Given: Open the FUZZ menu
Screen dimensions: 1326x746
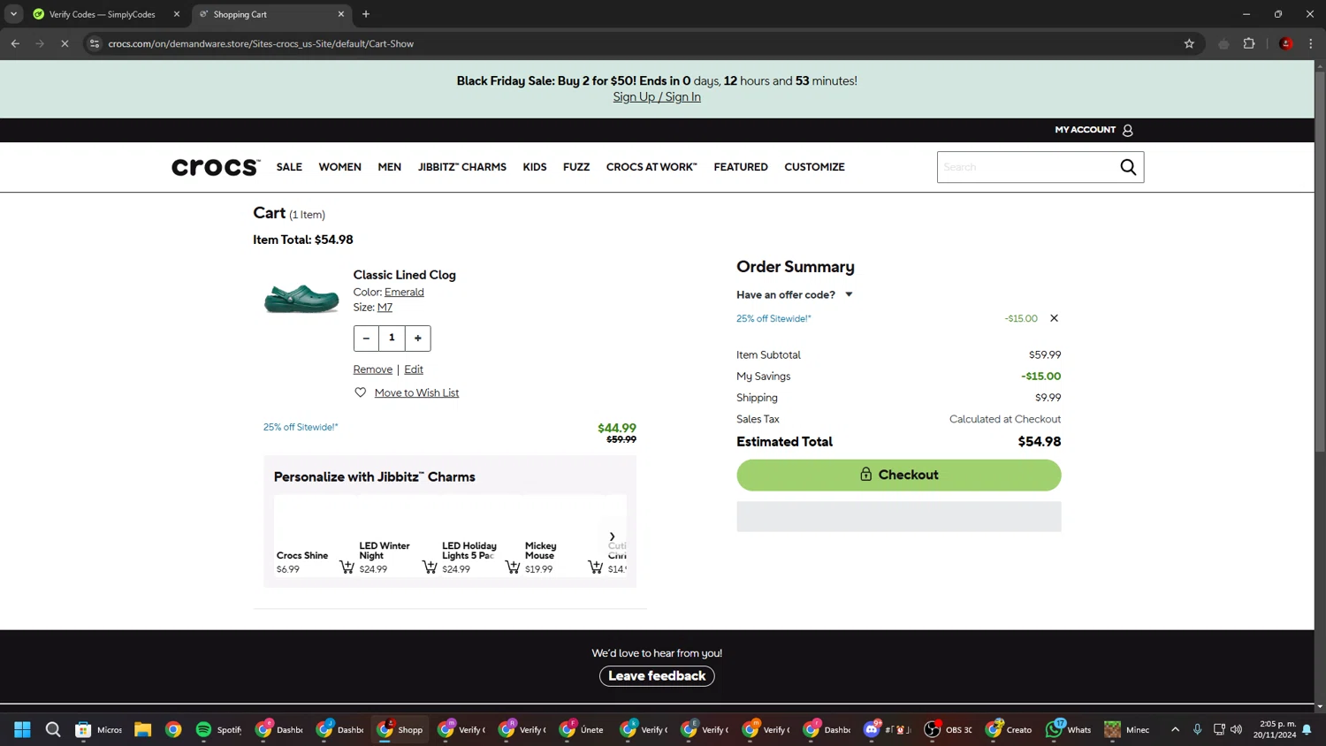Looking at the screenshot, I should (576, 167).
